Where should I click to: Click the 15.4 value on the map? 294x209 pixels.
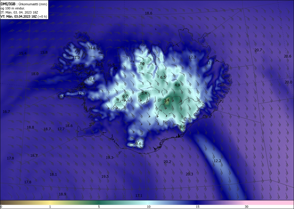point(23,53)
